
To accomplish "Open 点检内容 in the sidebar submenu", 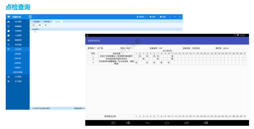I will tap(18, 59).
